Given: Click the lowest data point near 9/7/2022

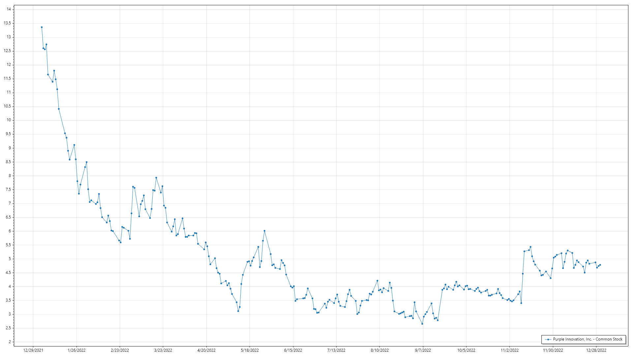Looking at the screenshot, I should pos(422,324).
